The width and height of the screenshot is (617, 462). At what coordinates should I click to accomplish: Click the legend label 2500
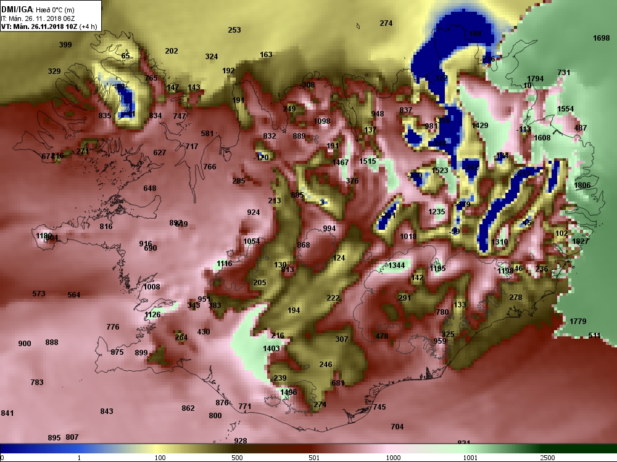(547, 458)
